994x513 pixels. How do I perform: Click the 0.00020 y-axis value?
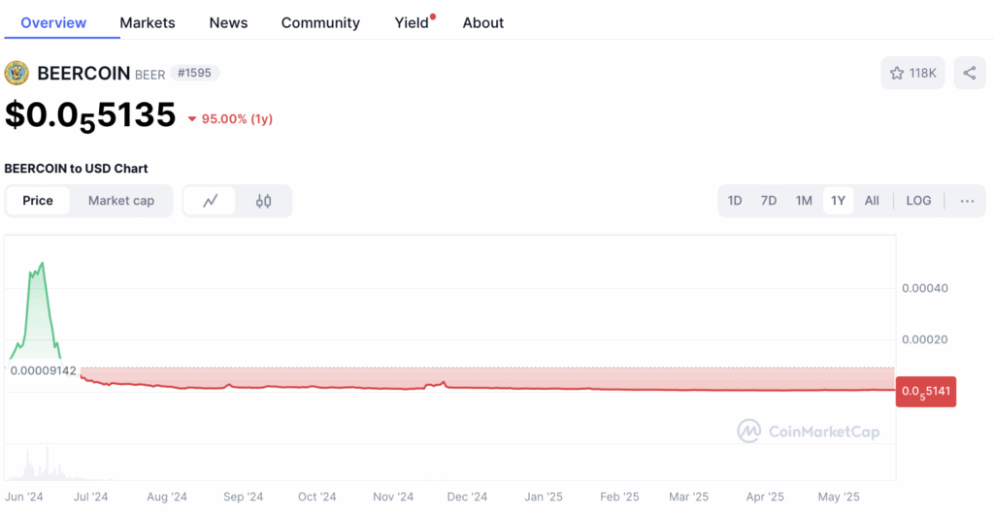925,339
